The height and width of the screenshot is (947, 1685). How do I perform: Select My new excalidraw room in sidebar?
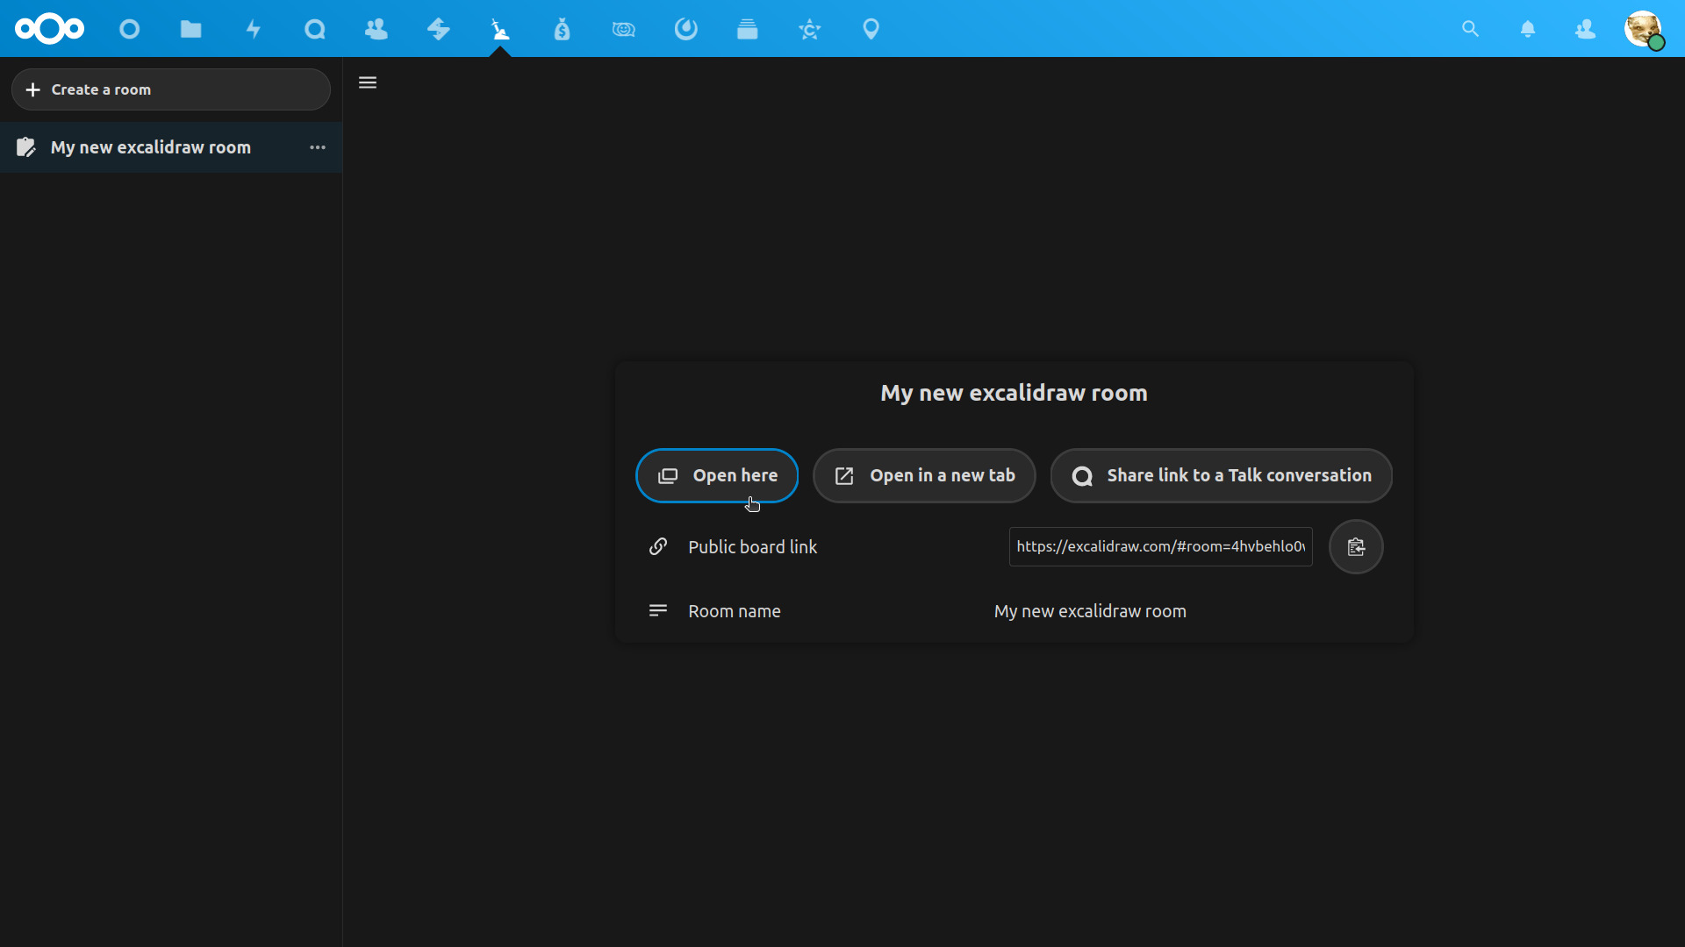[x=151, y=147]
